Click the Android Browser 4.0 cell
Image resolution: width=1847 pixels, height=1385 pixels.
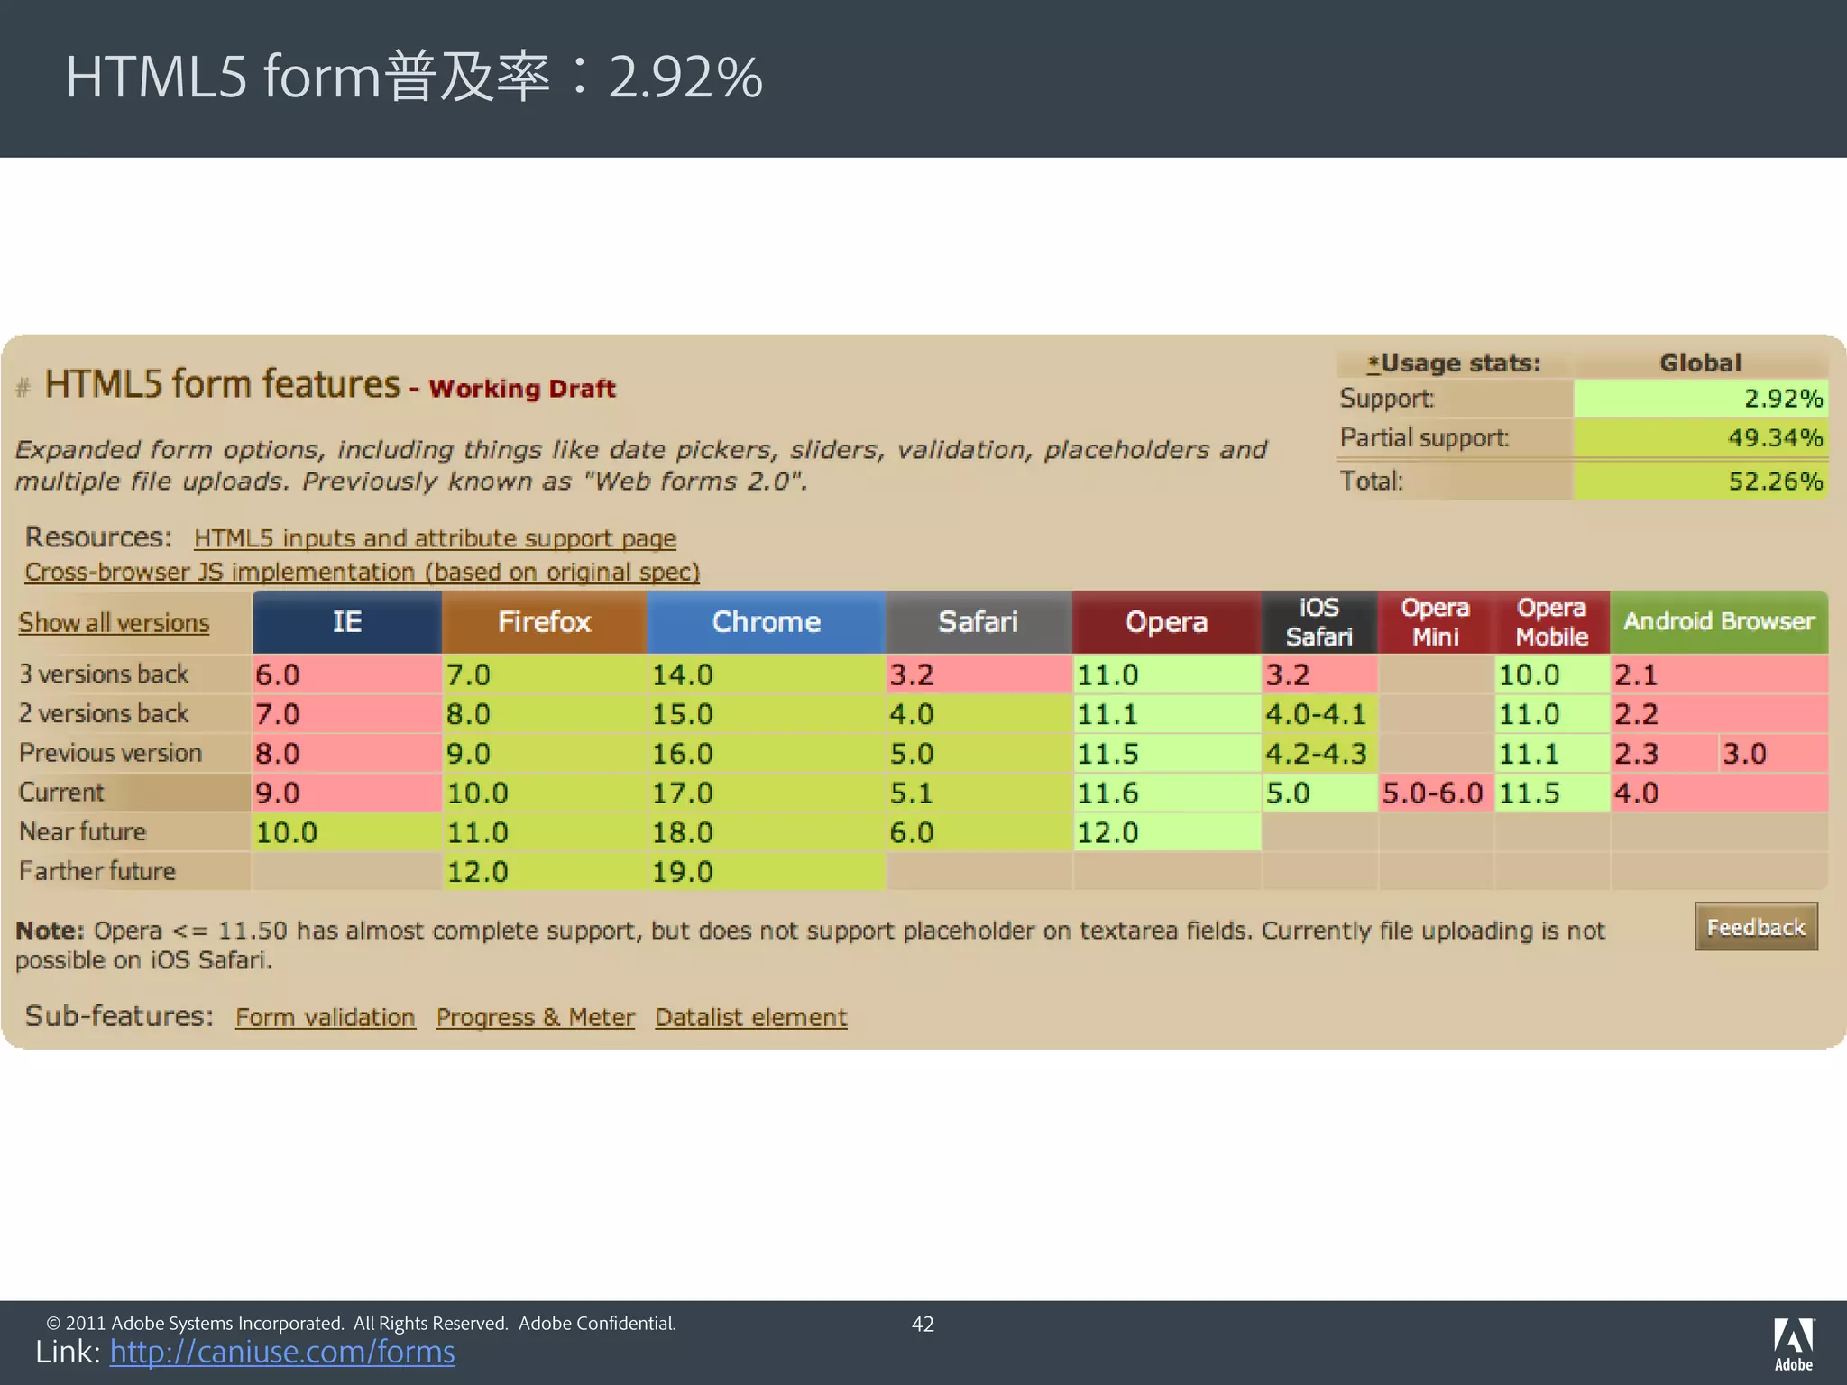1719,793
